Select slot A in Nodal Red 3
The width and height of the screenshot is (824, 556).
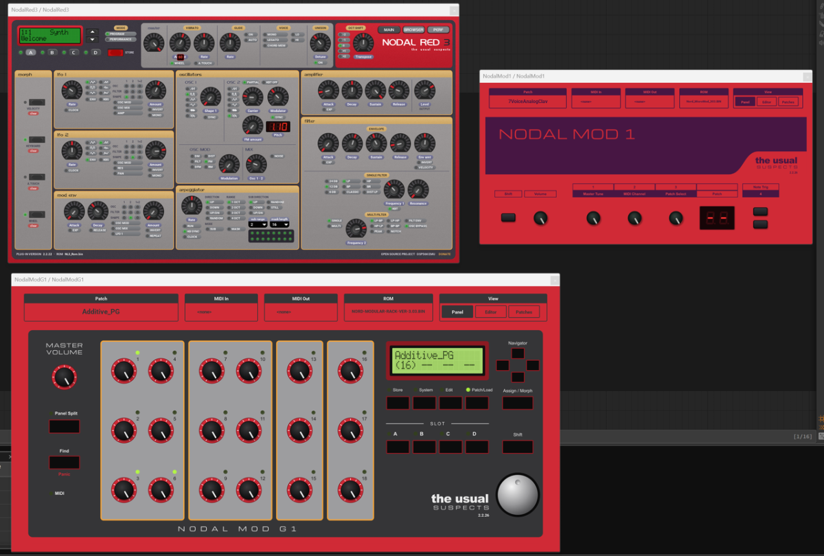(x=31, y=52)
